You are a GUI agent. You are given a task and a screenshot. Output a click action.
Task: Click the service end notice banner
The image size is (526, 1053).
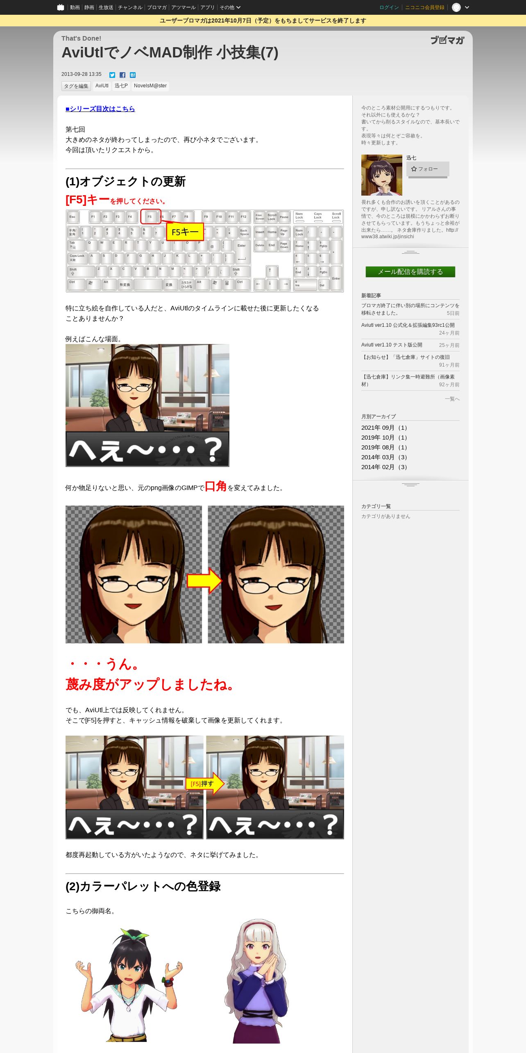(263, 21)
